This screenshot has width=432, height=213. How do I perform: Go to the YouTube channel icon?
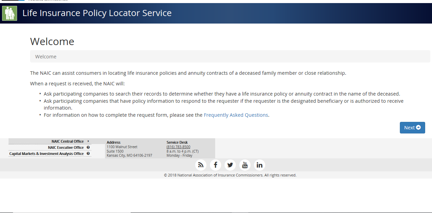[245, 165]
